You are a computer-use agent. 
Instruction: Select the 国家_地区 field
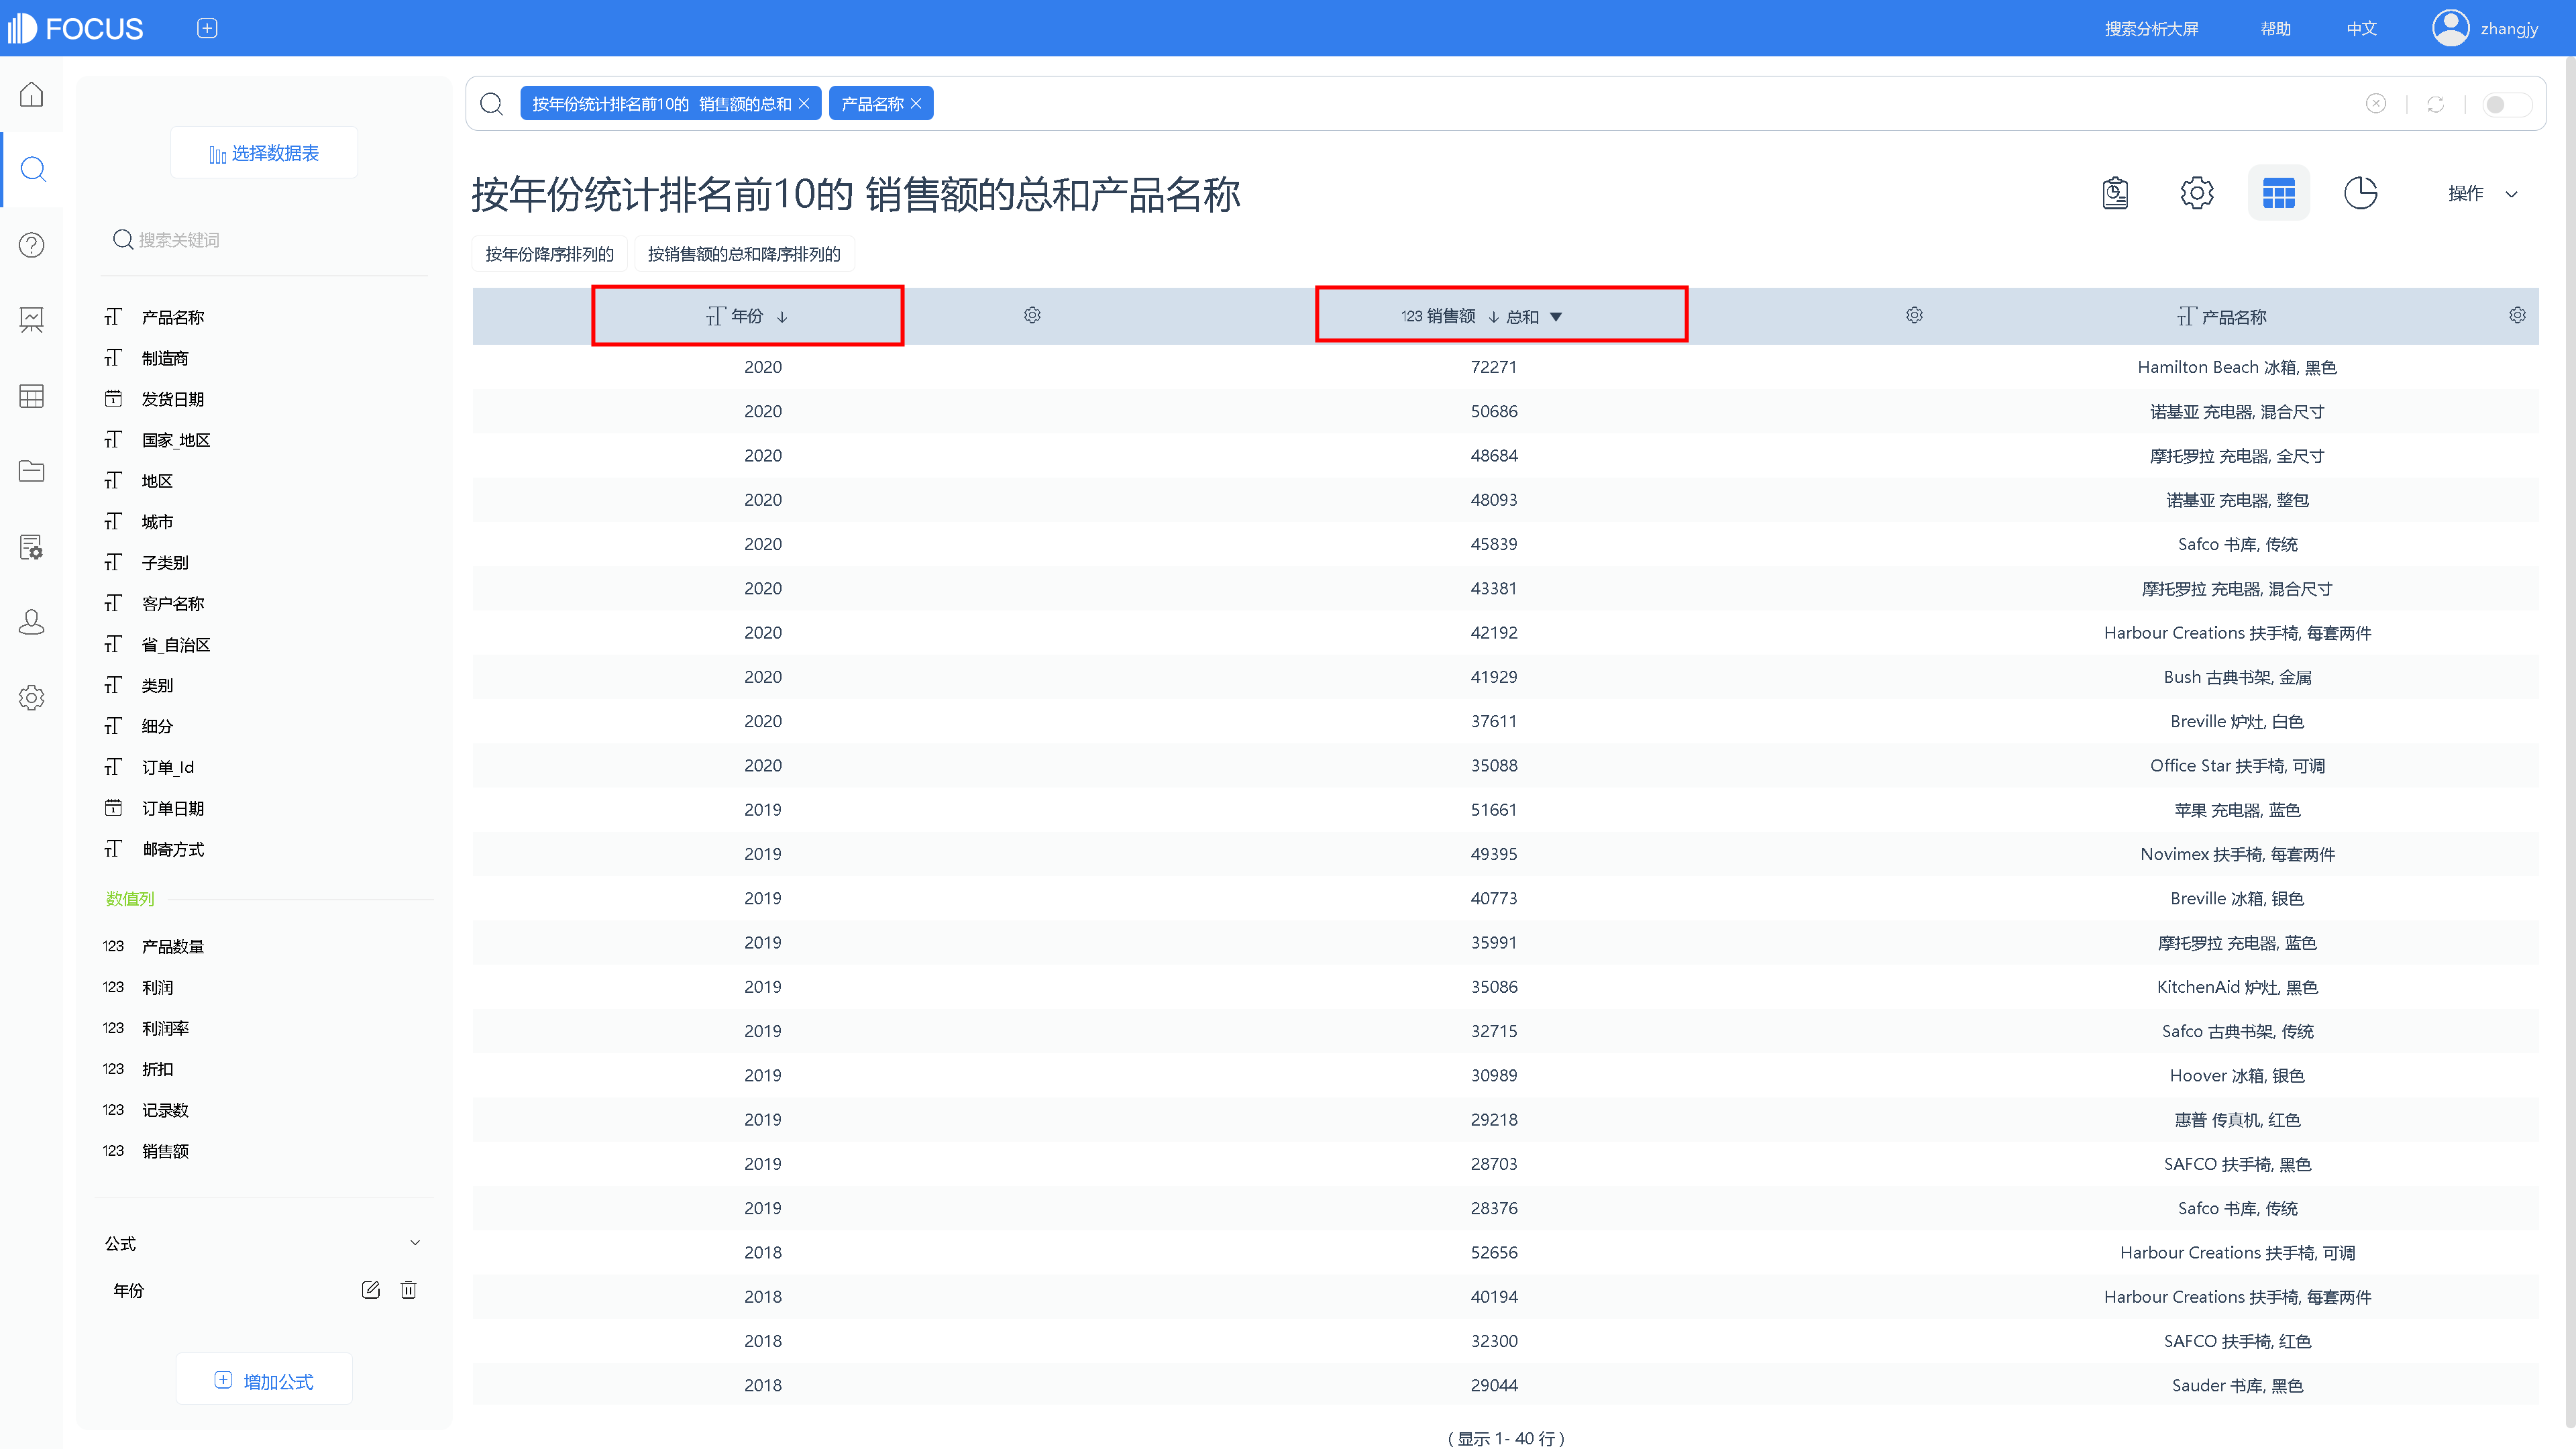coord(176,440)
